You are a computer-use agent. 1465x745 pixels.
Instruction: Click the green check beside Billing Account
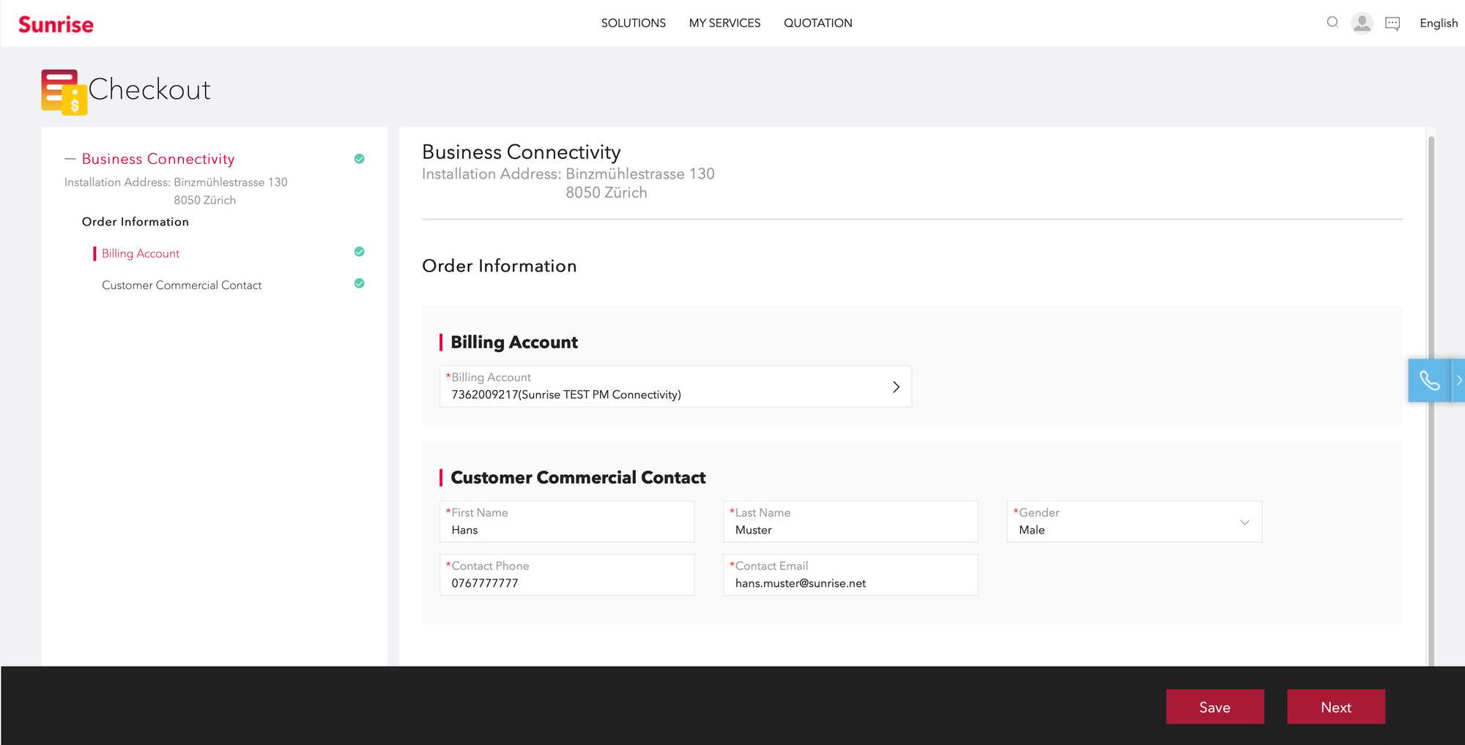click(x=359, y=252)
